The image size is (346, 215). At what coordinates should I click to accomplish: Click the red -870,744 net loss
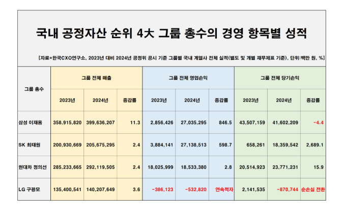click(x=287, y=190)
